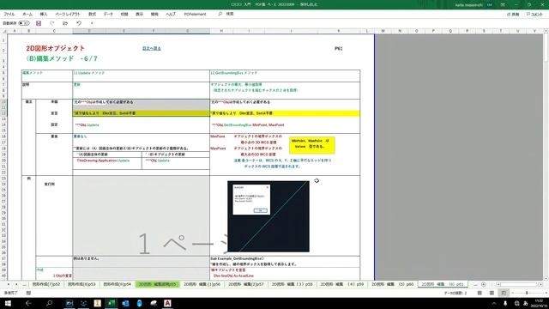
Task: Click the sheet tab scroll right arrow
Action: click(x=16, y=284)
